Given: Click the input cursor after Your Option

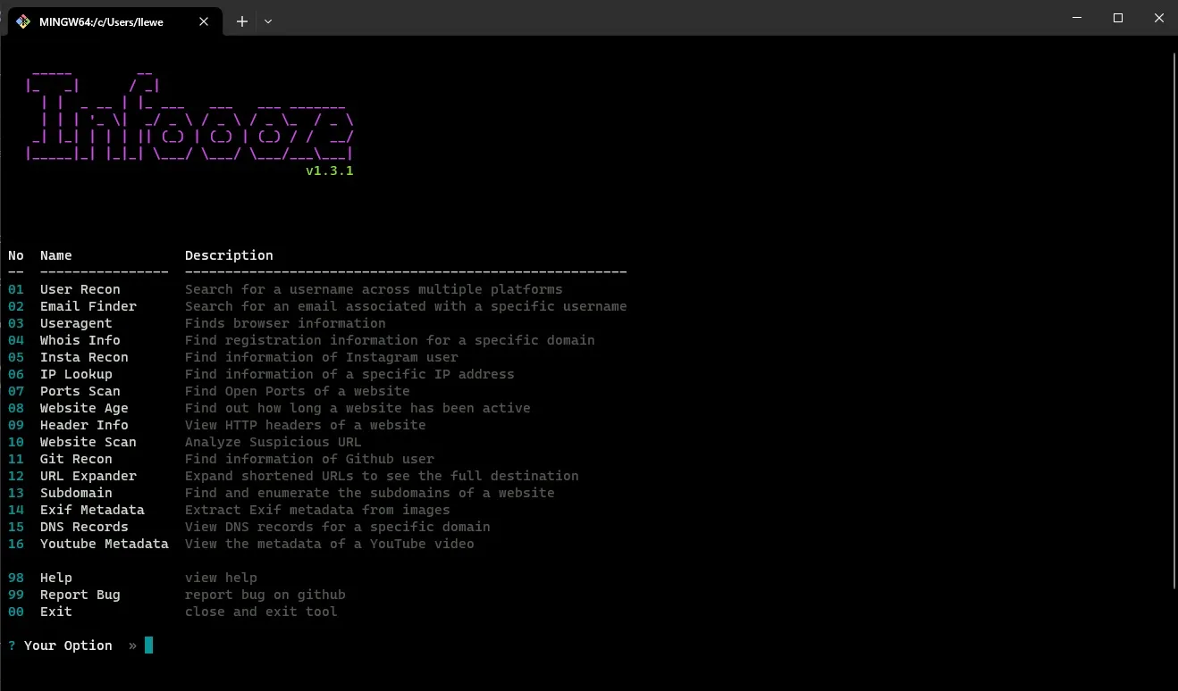Looking at the screenshot, I should (148, 645).
